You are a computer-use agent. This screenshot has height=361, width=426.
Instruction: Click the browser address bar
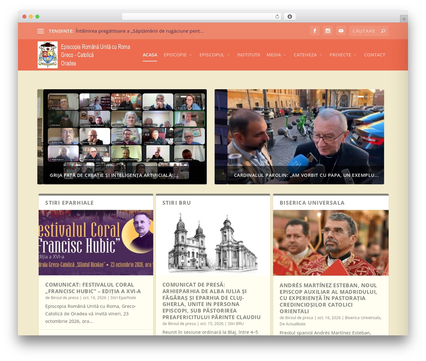click(x=201, y=17)
